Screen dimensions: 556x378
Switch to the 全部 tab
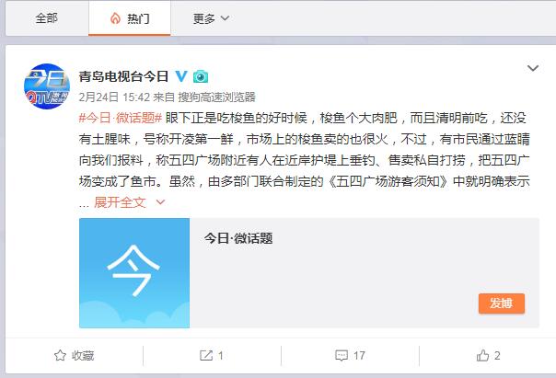(46, 18)
